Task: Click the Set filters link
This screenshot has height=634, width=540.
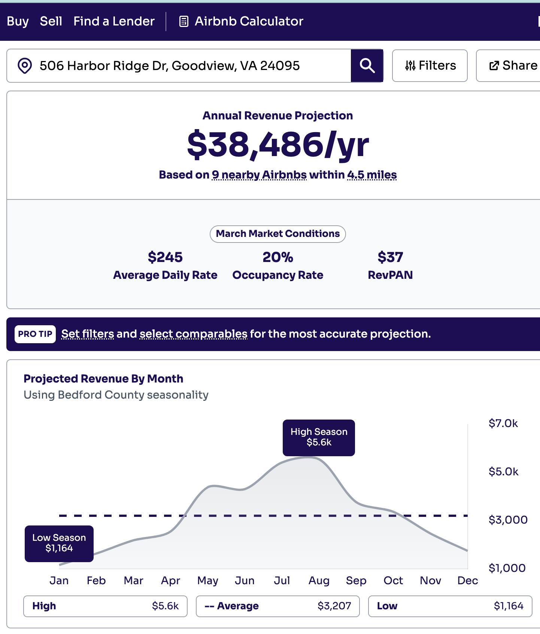Action: point(88,334)
